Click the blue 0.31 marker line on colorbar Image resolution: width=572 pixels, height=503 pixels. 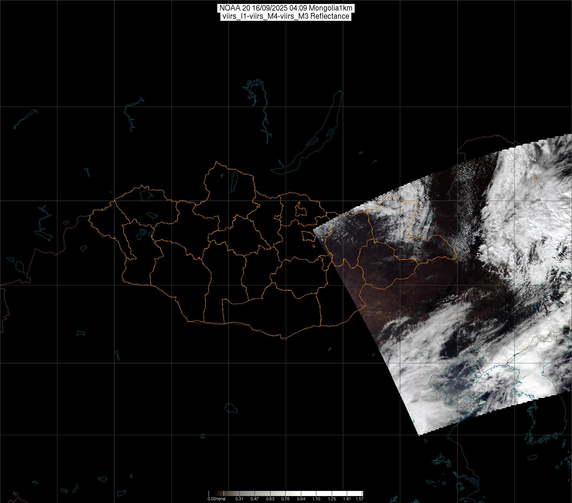pos(239,494)
